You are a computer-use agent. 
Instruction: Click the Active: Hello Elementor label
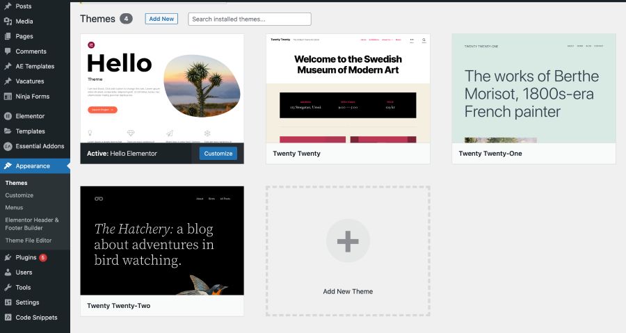(122, 154)
